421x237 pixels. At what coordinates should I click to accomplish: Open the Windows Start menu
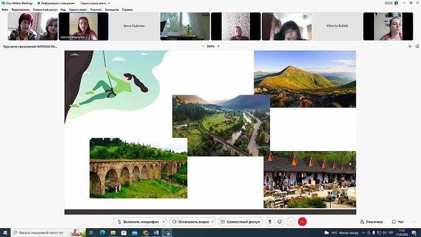tap(5, 233)
